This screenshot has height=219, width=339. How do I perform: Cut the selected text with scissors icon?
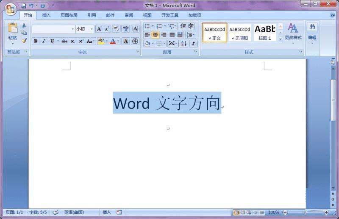click(24, 25)
